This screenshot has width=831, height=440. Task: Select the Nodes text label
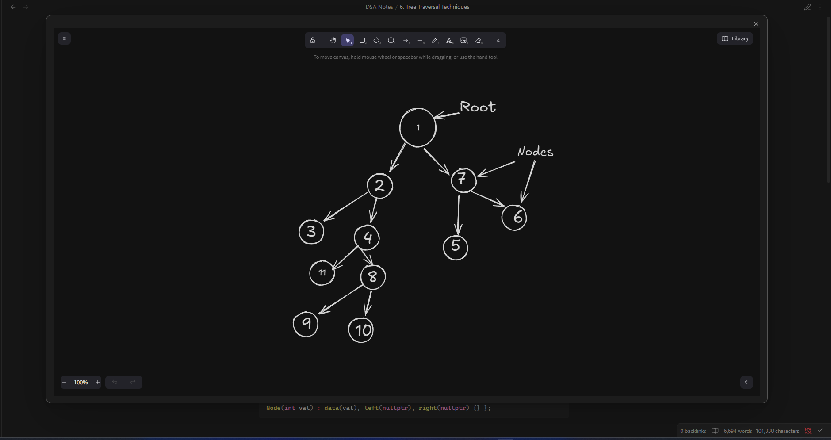536,152
